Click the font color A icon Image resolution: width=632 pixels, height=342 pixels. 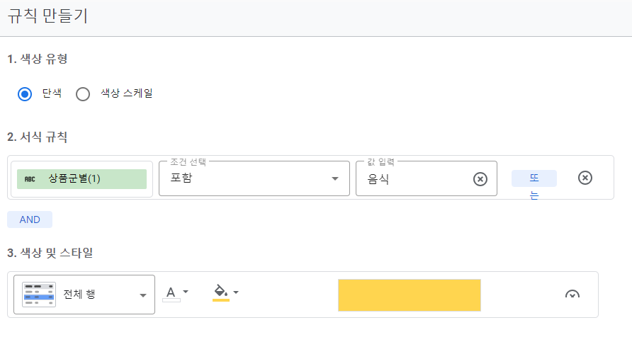coord(171,292)
